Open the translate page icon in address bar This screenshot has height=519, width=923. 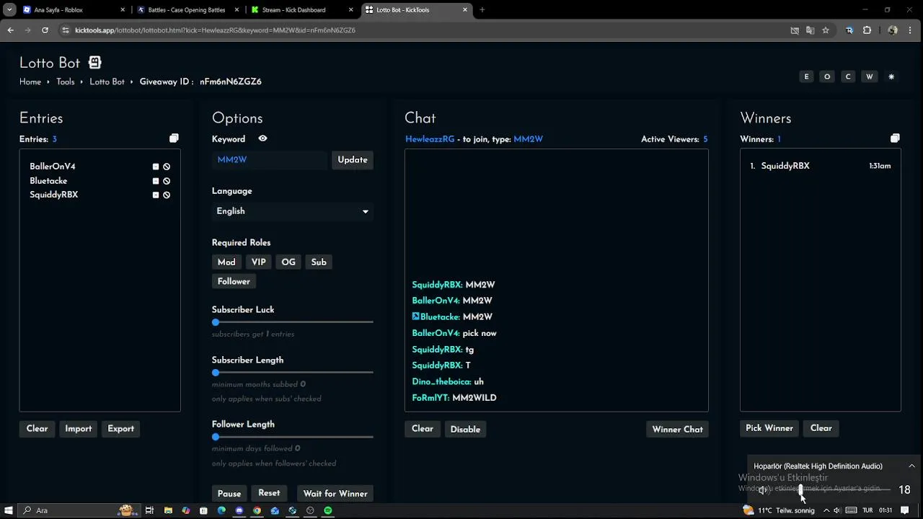811,30
